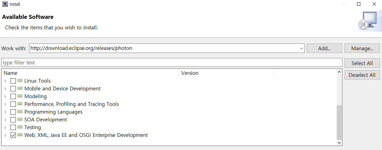Click the software list vertical scrollbar thumb
Viewport: 382px width, 150px height.
click(339, 123)
